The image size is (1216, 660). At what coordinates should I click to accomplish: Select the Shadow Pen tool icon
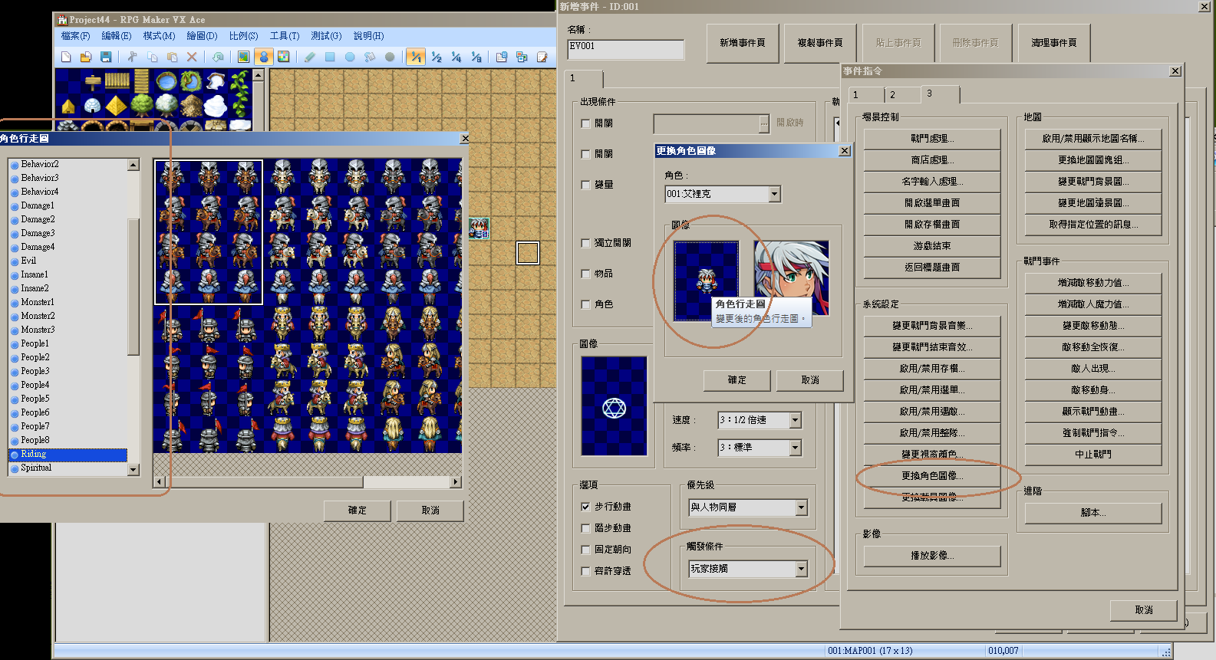click(390, 57)
